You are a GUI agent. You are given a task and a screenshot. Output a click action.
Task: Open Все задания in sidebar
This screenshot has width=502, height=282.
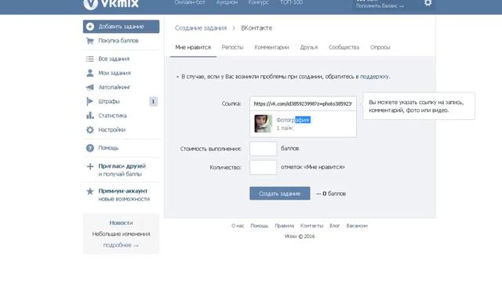pos(114,59)
